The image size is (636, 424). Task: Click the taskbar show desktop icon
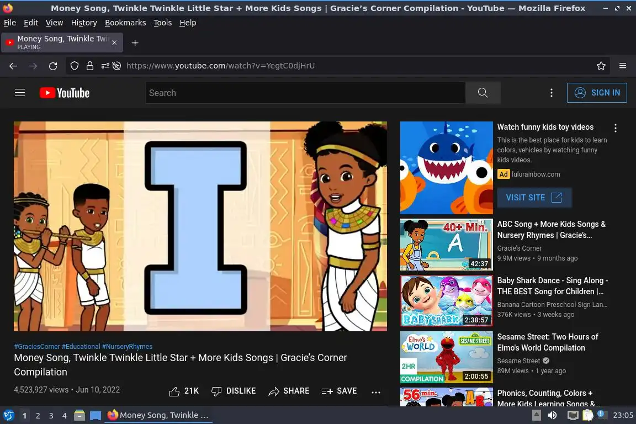click(x=96, y=415)
